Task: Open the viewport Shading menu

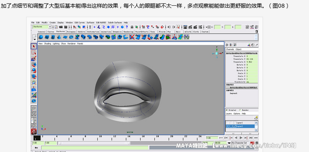Action: pos(47,44)
